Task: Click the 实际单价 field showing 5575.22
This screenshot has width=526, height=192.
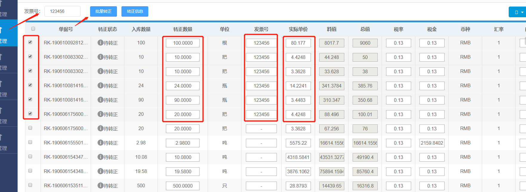Action: pos(298,143)
